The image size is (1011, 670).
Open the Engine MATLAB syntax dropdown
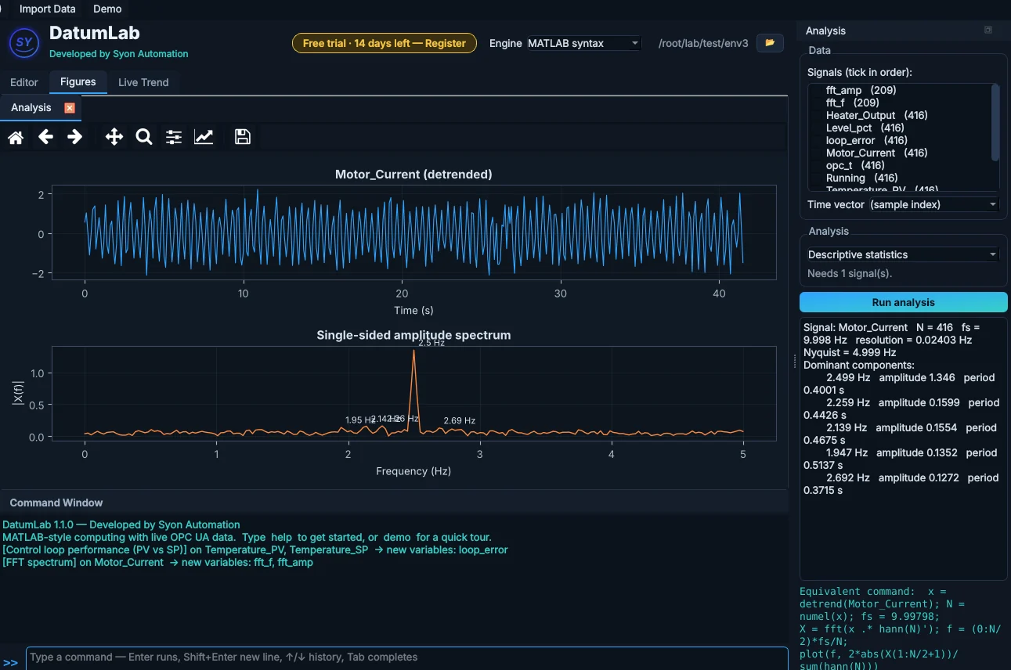tap(583, 43)
